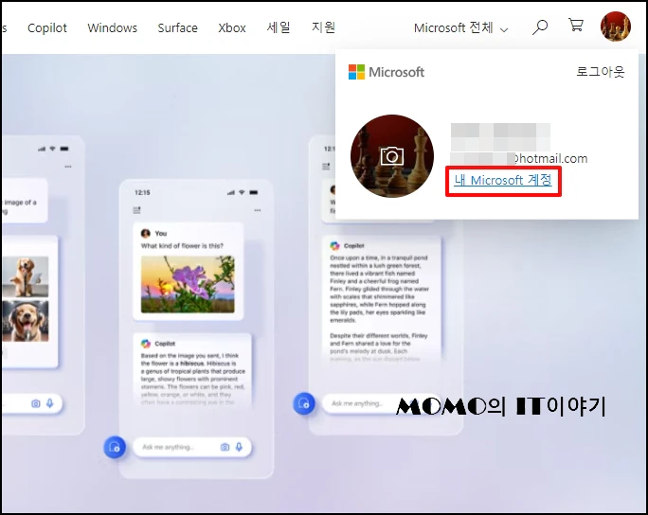Click the Microsoft logo in account panel
Viewport: 648px width, 515px height.
[386, 72]
